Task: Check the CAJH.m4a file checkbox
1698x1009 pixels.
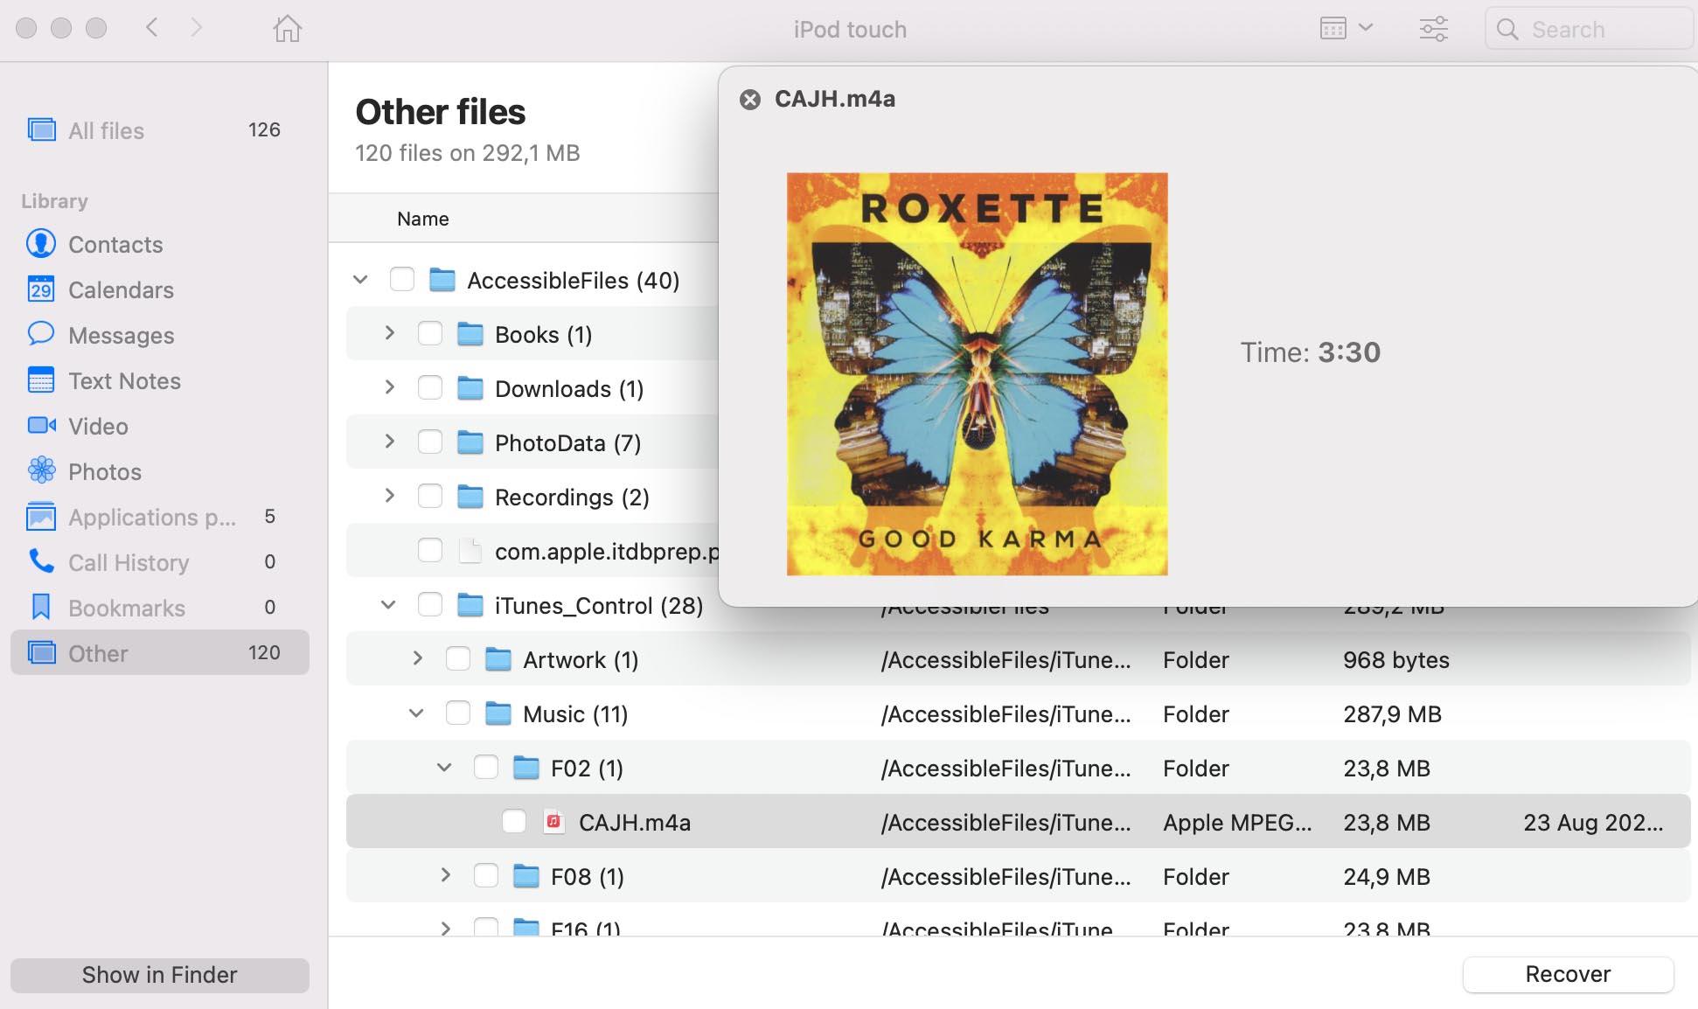Action: pos(514,822)
